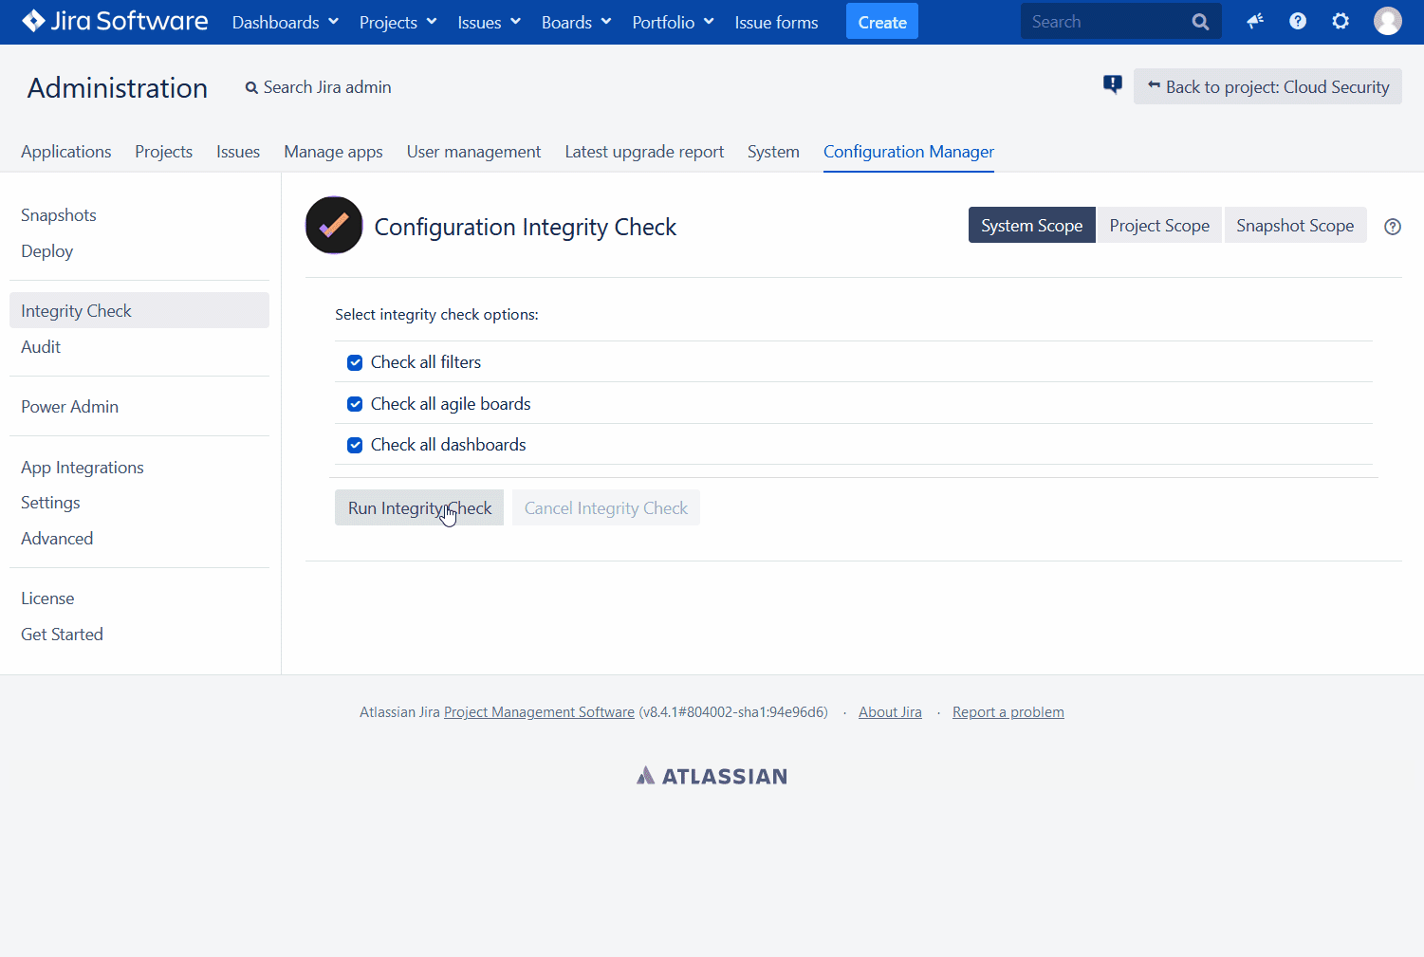Viewport: 1424px width, 957px height.
Task: Click the Project Management Software link
Action: (x=539, y=712)
